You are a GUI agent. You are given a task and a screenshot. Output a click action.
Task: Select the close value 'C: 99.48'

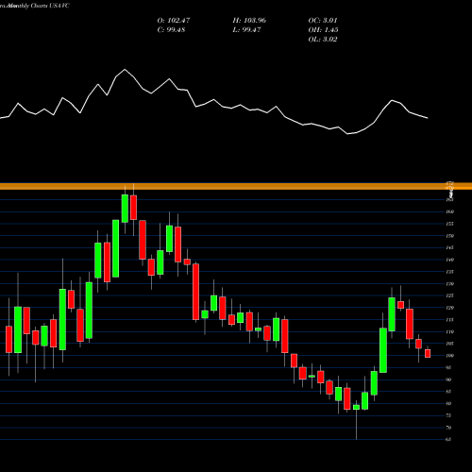[171, 30]
